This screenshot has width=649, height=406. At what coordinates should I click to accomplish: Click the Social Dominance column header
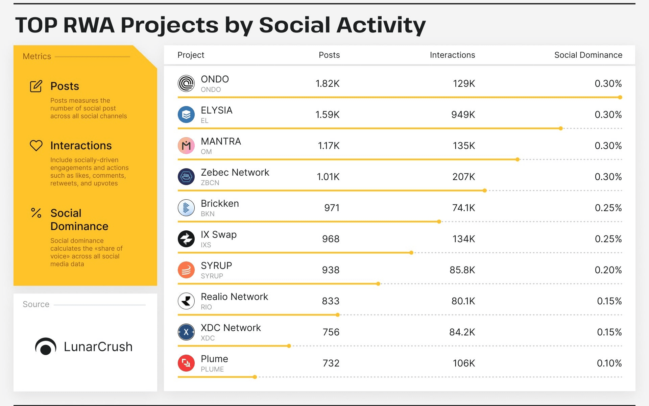click(588, 55)
